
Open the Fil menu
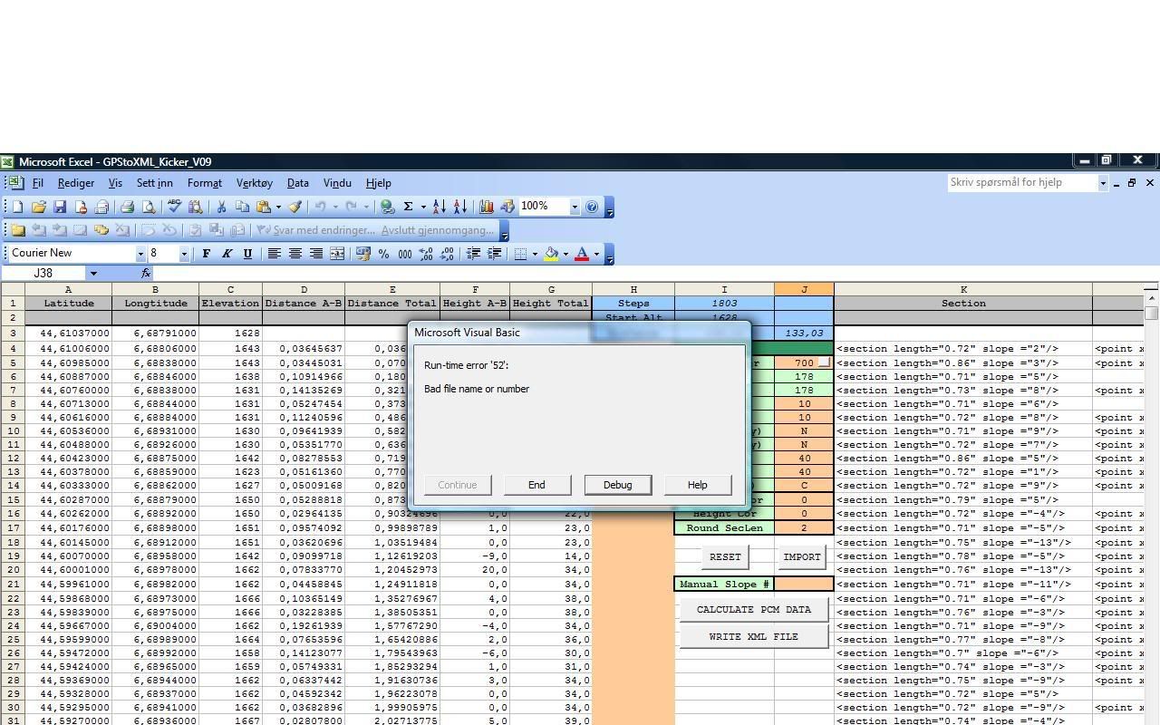38,183
